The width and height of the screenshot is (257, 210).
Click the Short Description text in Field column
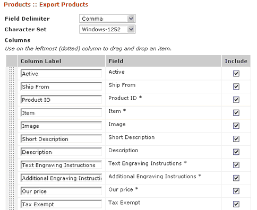pyautogui.click(x=132, y=137)
